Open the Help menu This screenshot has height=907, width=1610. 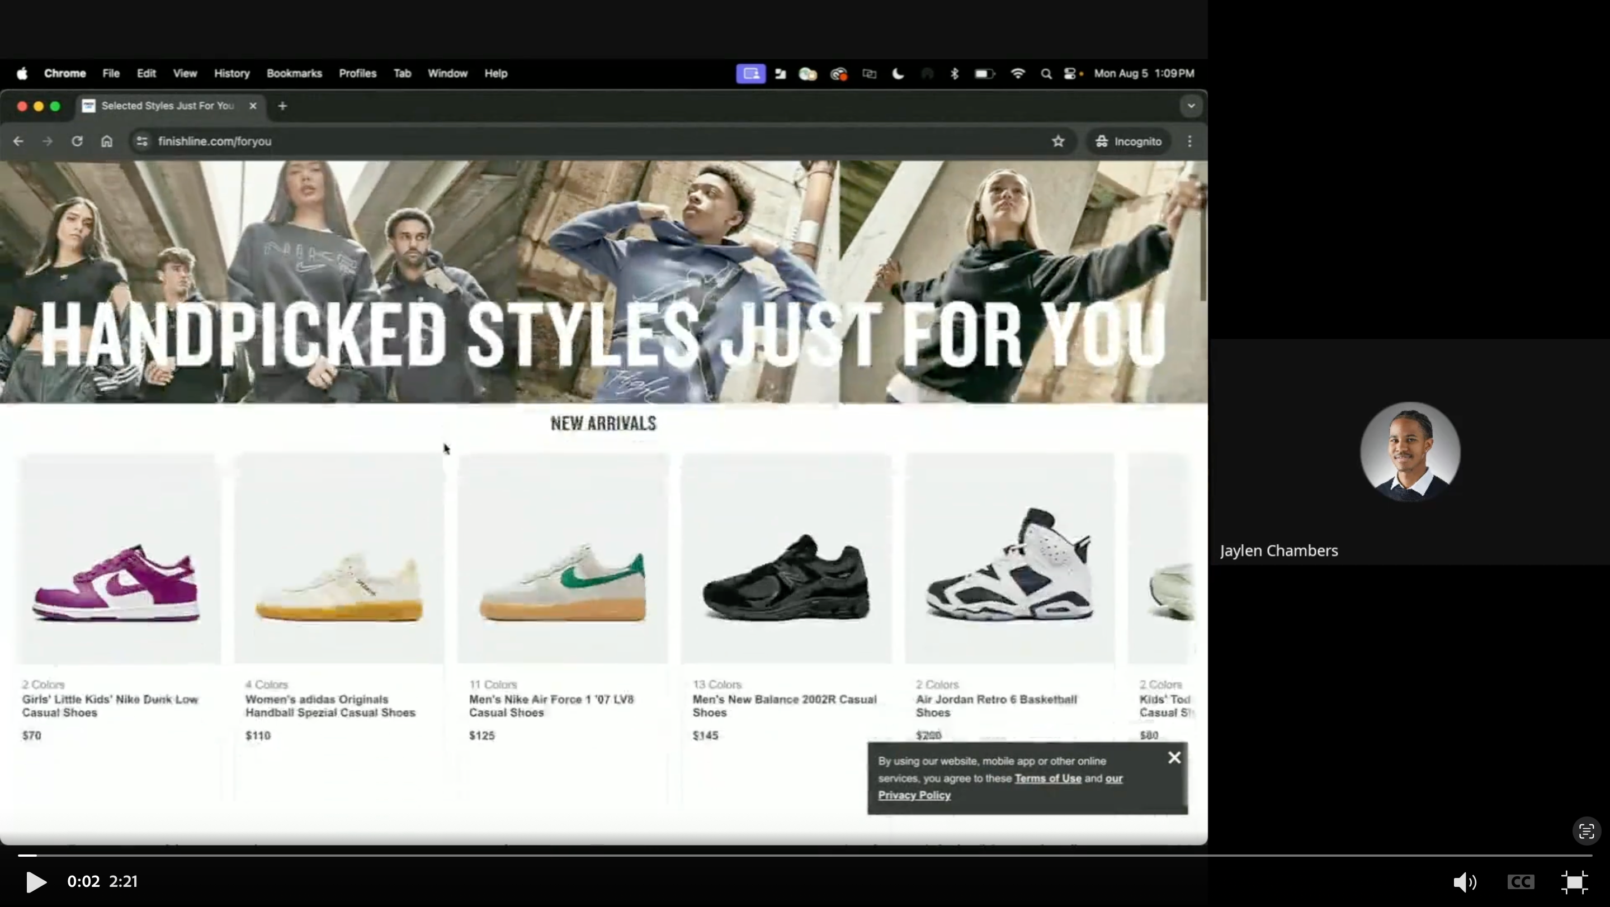coord(495,74)
